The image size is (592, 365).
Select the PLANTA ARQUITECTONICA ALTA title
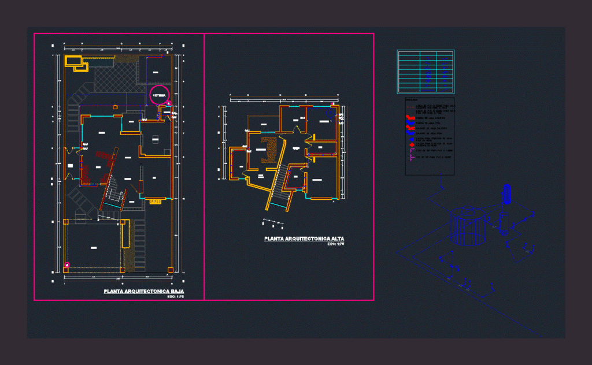coord(304,239)
